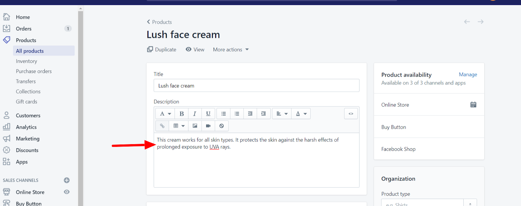Screen dimensions: 521x206
Task: Clear formatting in description
Action: 221,126
